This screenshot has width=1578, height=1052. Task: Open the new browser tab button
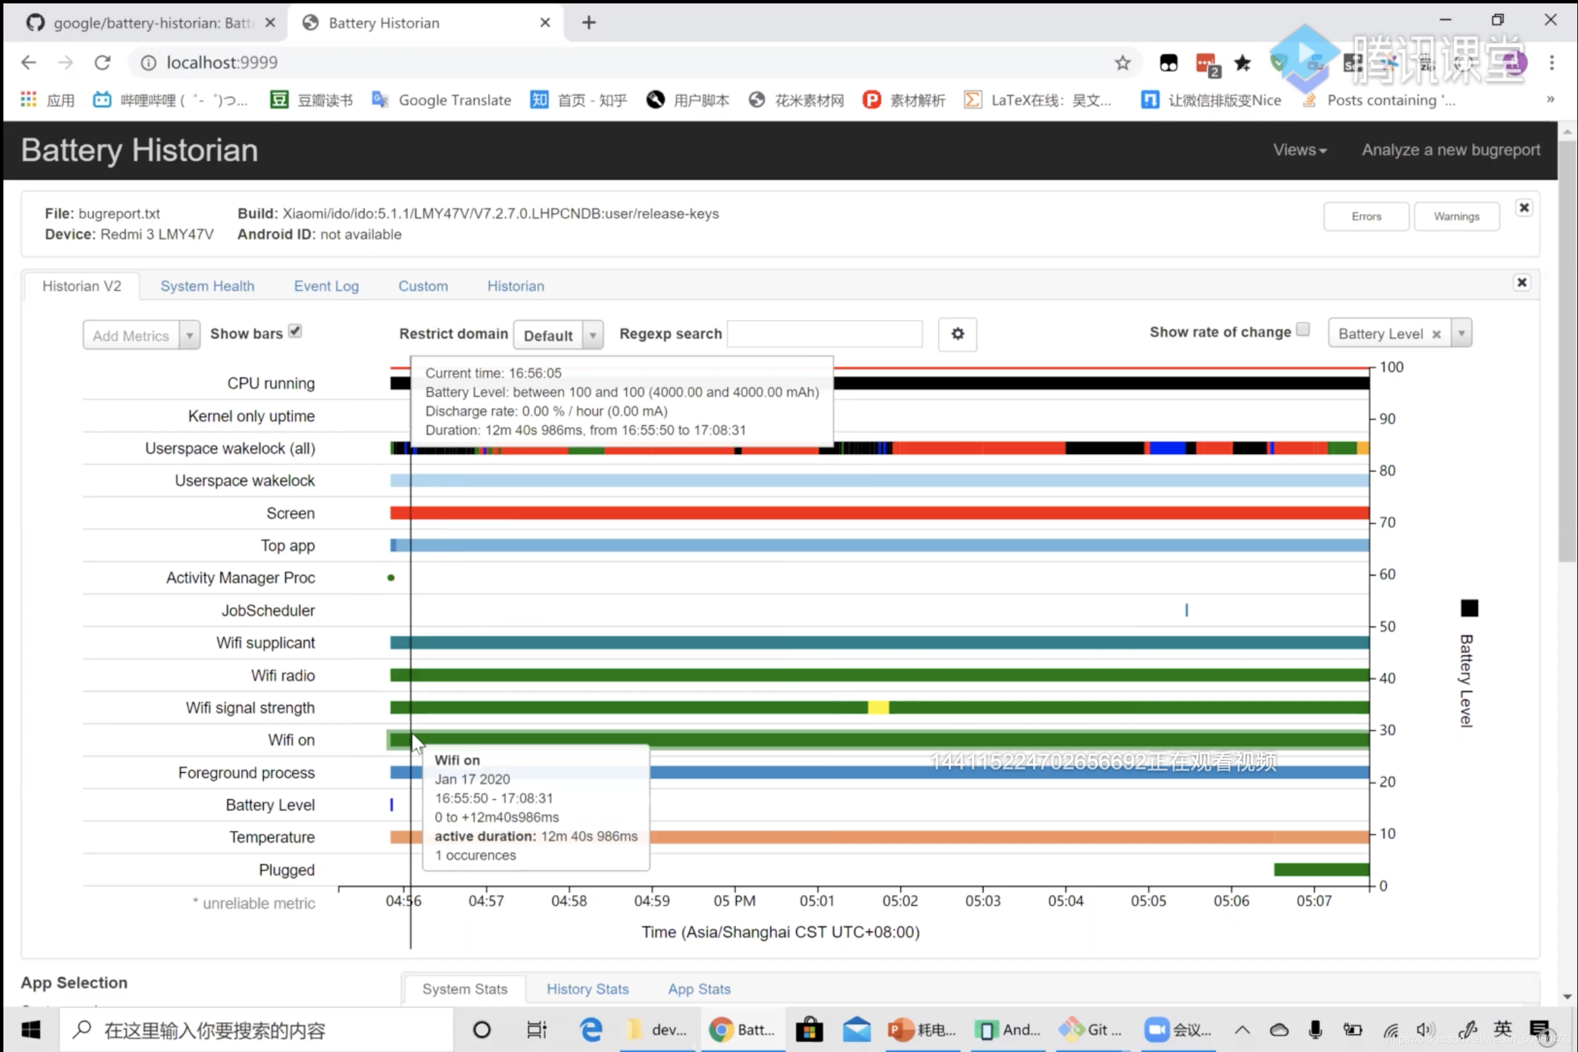[x=588, y=23]
